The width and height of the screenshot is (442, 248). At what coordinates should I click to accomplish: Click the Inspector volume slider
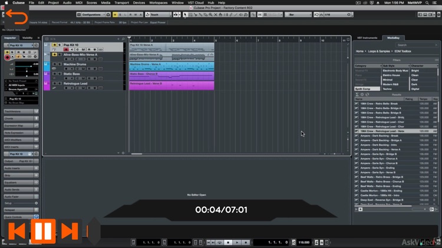pos(27,66)
